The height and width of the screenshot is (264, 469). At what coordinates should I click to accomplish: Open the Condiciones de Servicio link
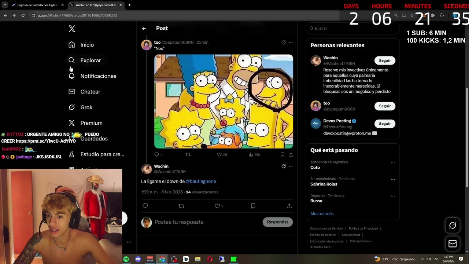point(326,228)
